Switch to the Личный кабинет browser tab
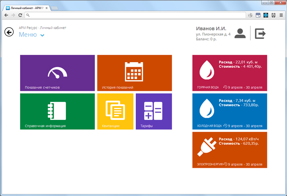Viewport: 287px width, 196px height. (x=27, y=8)
